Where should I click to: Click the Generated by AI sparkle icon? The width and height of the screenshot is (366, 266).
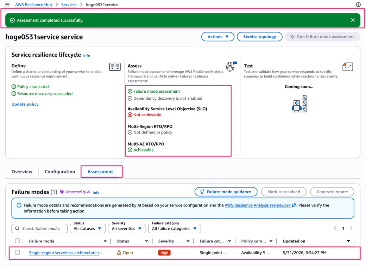pos(62,192)
